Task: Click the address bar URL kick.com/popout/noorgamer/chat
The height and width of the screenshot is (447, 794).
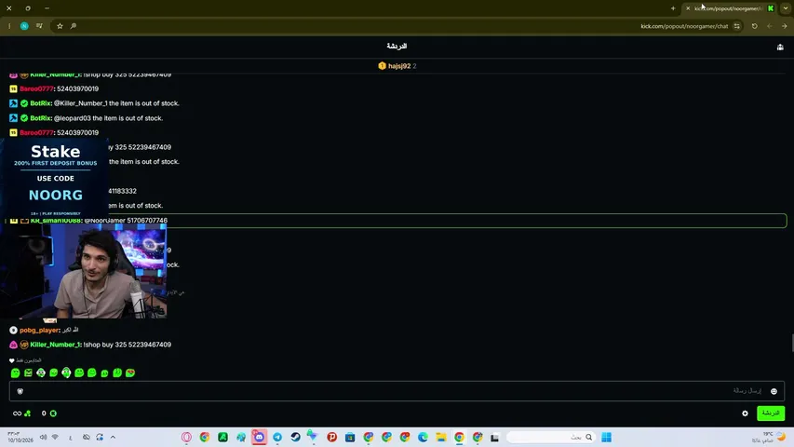Action: coord(684,26)
